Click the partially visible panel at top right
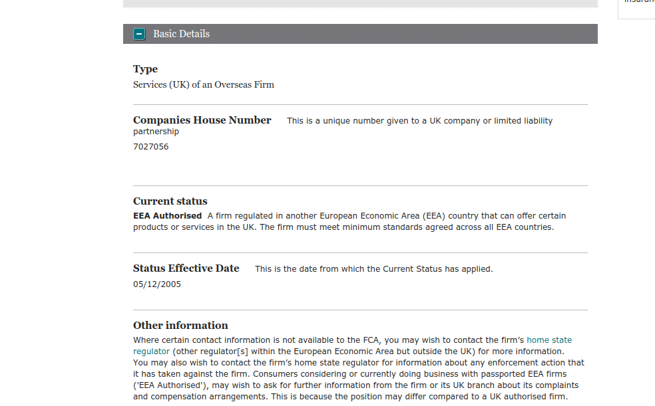655x406 pixels. [x=637, y=8]
